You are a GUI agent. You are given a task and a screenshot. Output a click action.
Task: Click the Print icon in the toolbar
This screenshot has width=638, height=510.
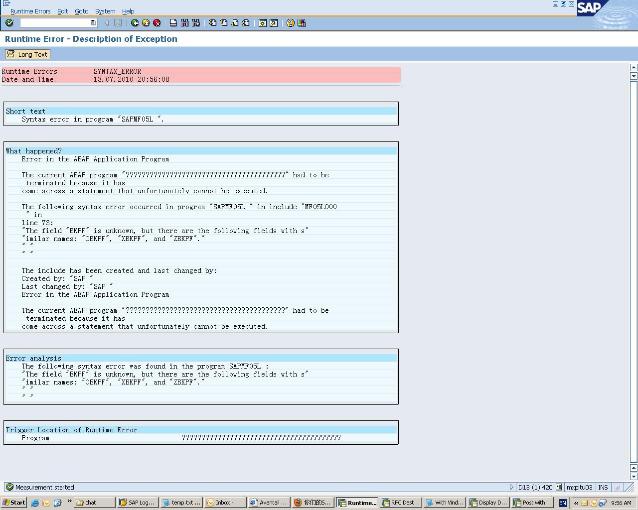173,23
